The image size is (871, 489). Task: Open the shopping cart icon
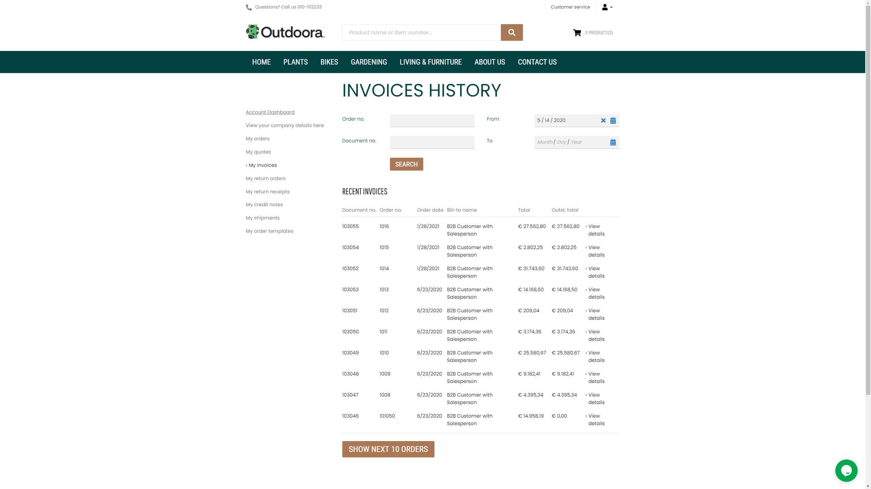pyautogui.click(x=577, y=33)
